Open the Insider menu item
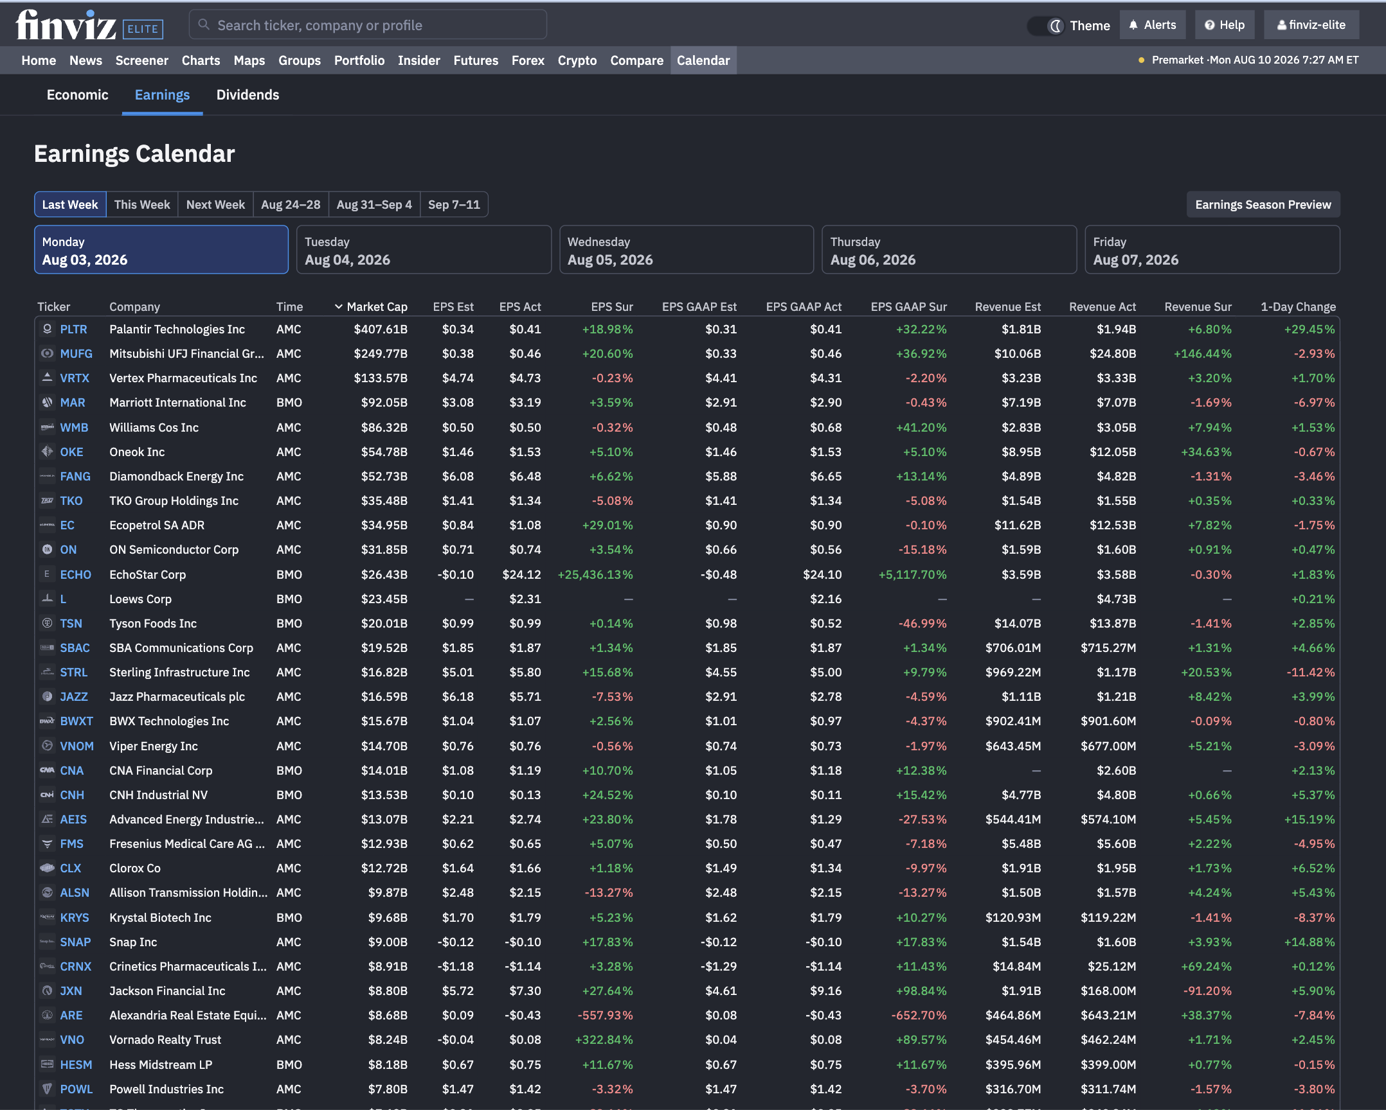The height and width of the screenshot is (1110, 1386). 419,60
